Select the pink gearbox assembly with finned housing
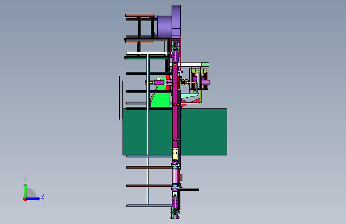 (x=199, y=79)
